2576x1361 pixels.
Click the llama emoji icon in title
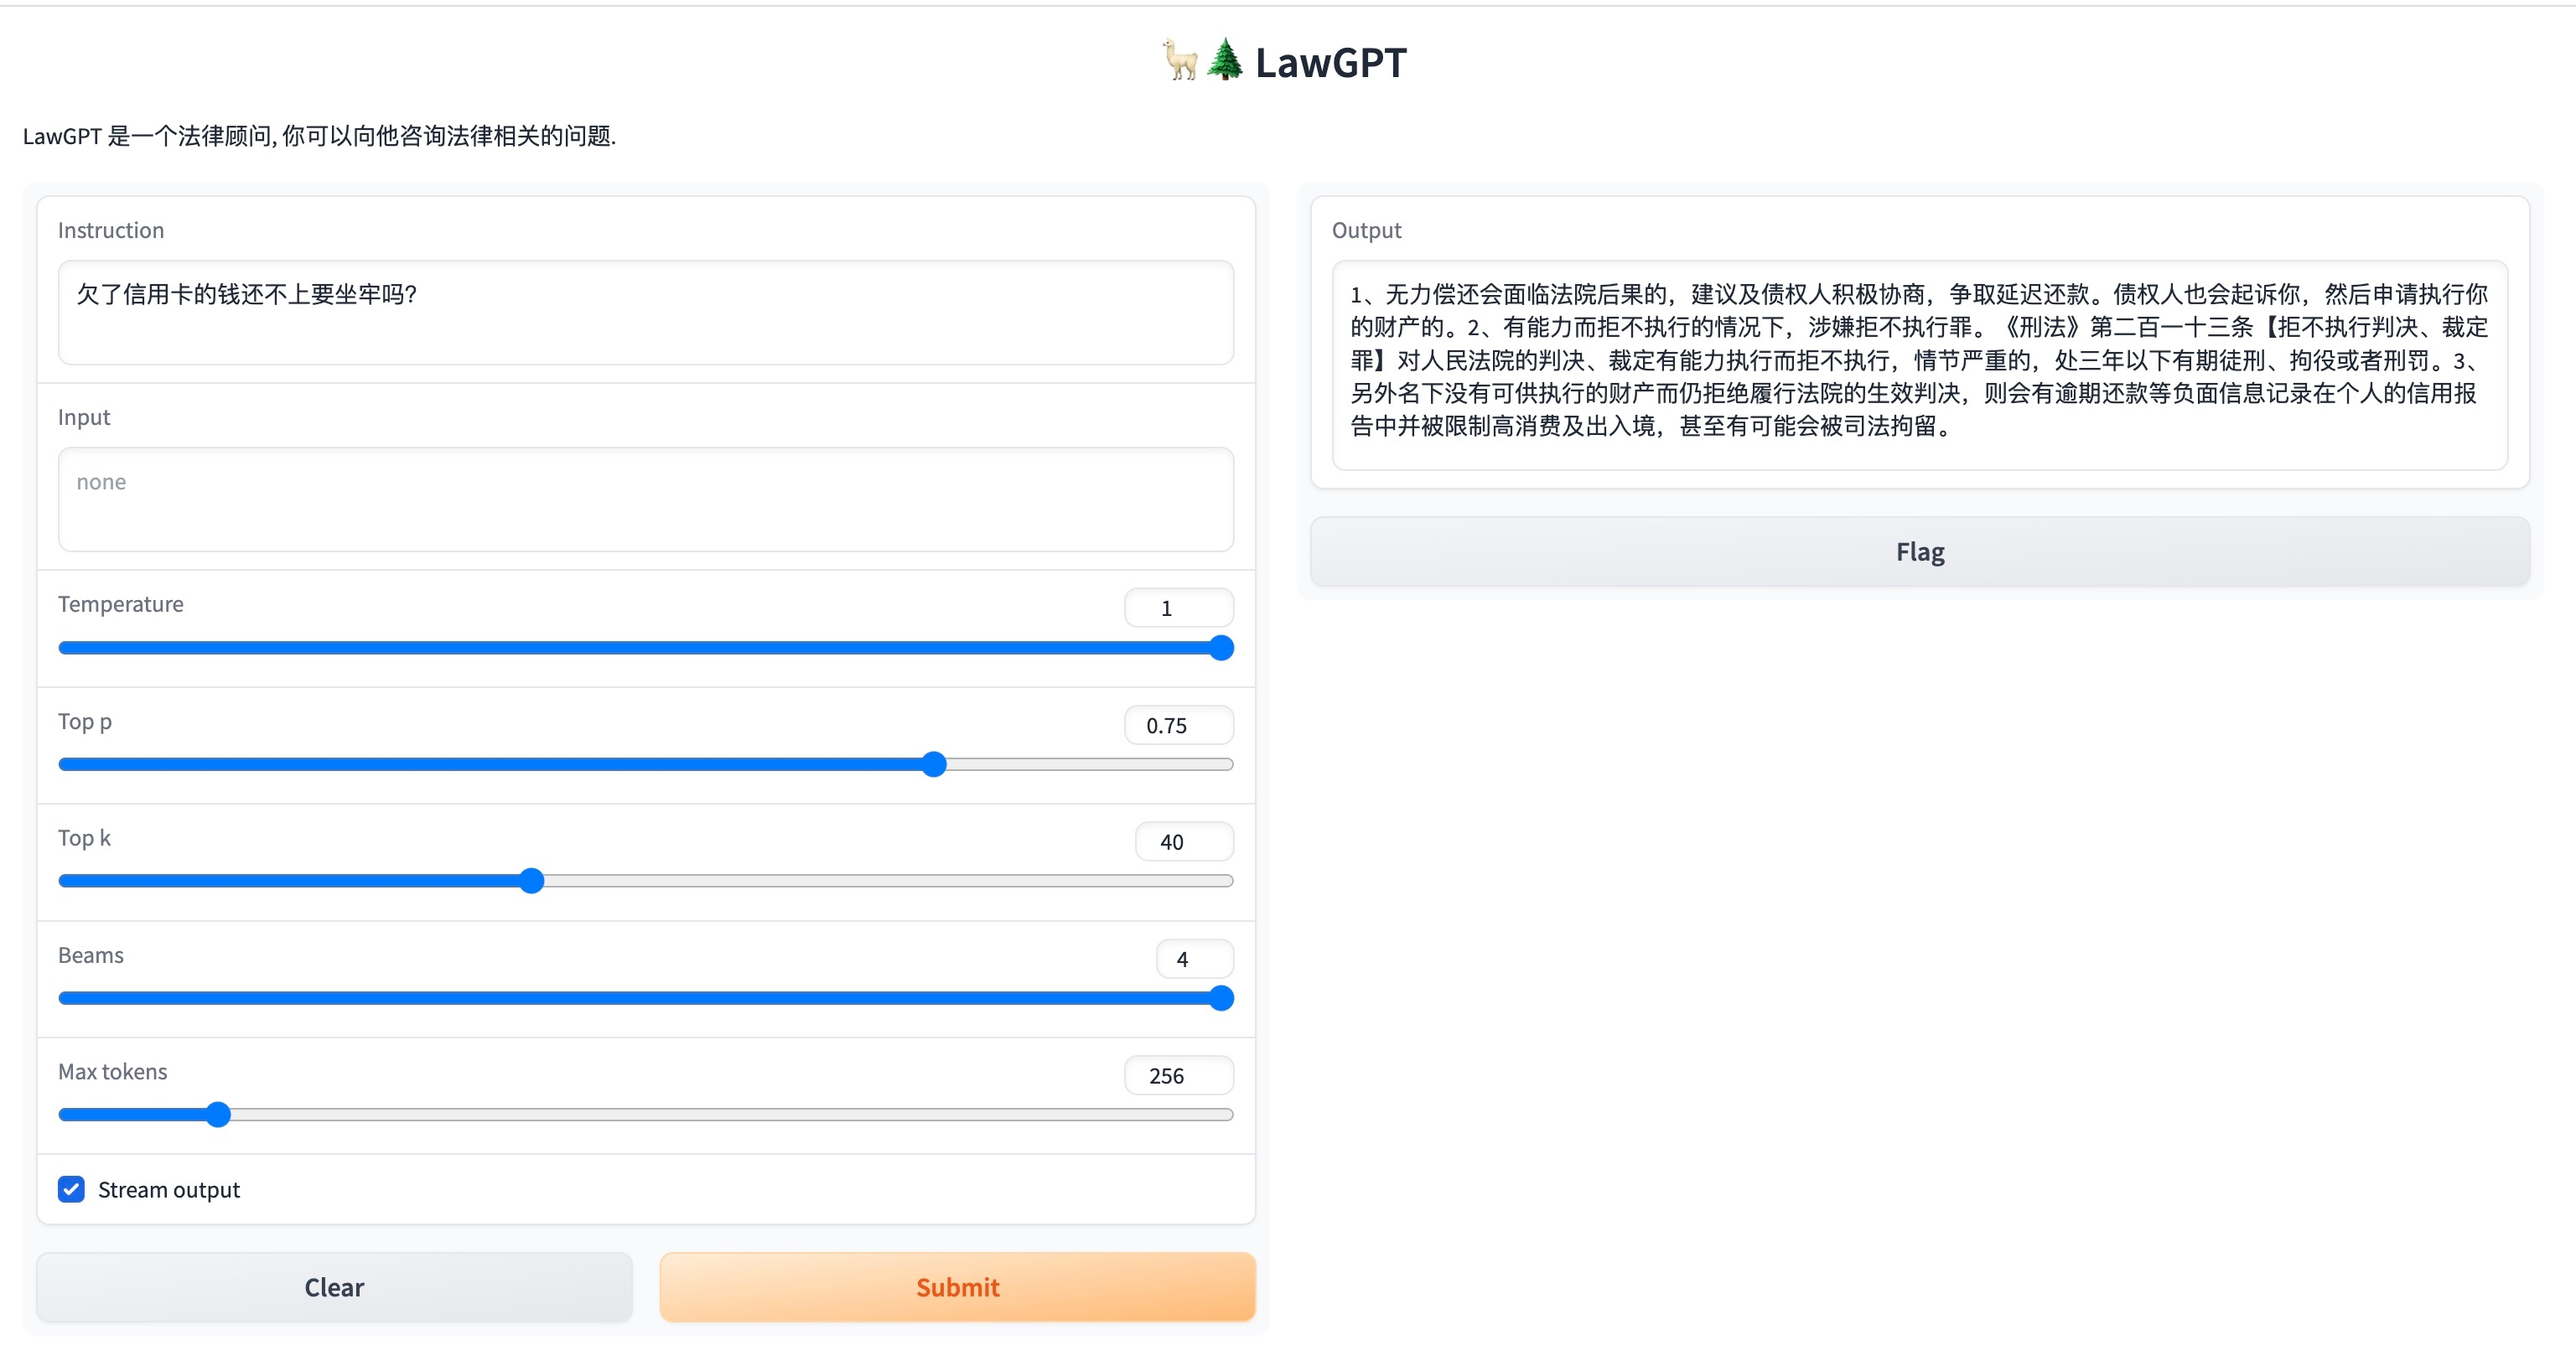pyautogui.click(x=1180, y=60)
